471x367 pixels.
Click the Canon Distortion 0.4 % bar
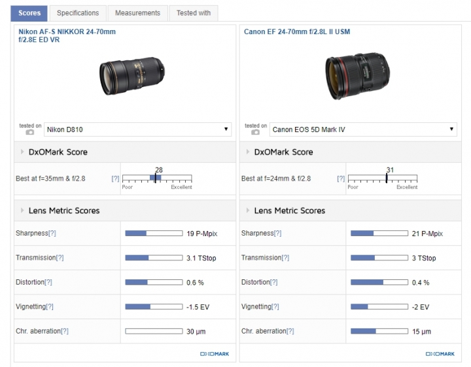pyautogui.click(x=379, y=283)
